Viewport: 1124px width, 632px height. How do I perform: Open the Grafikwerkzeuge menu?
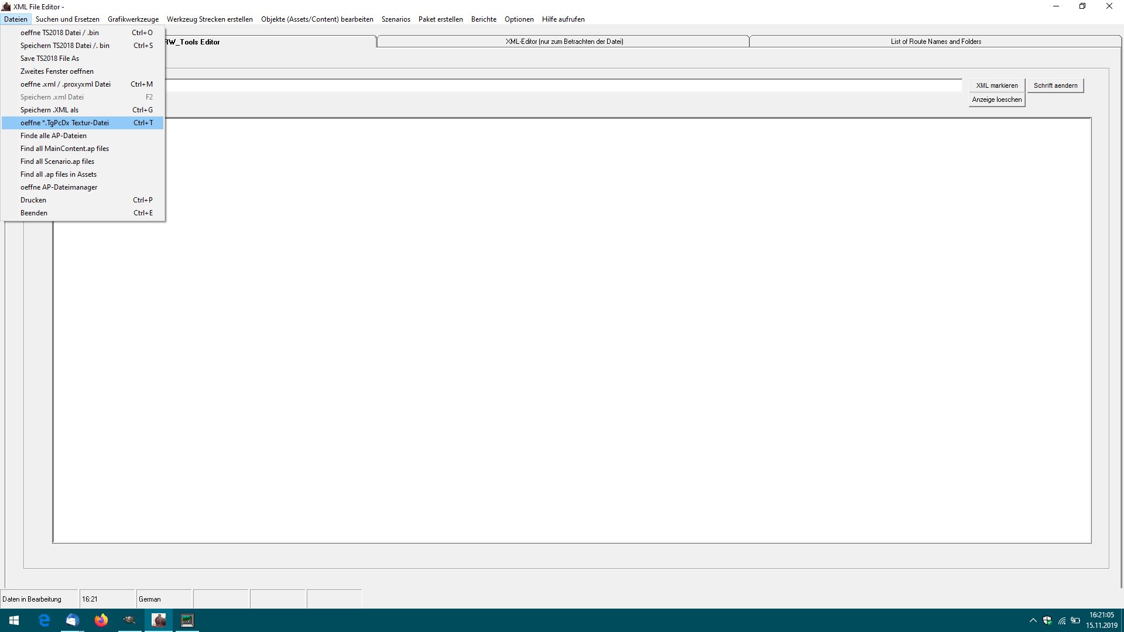click(x=133, y=19)
